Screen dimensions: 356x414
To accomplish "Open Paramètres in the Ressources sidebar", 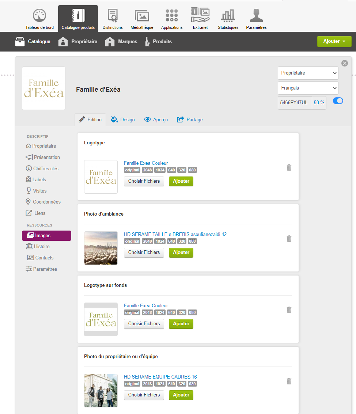I will [x=41, y=269].
